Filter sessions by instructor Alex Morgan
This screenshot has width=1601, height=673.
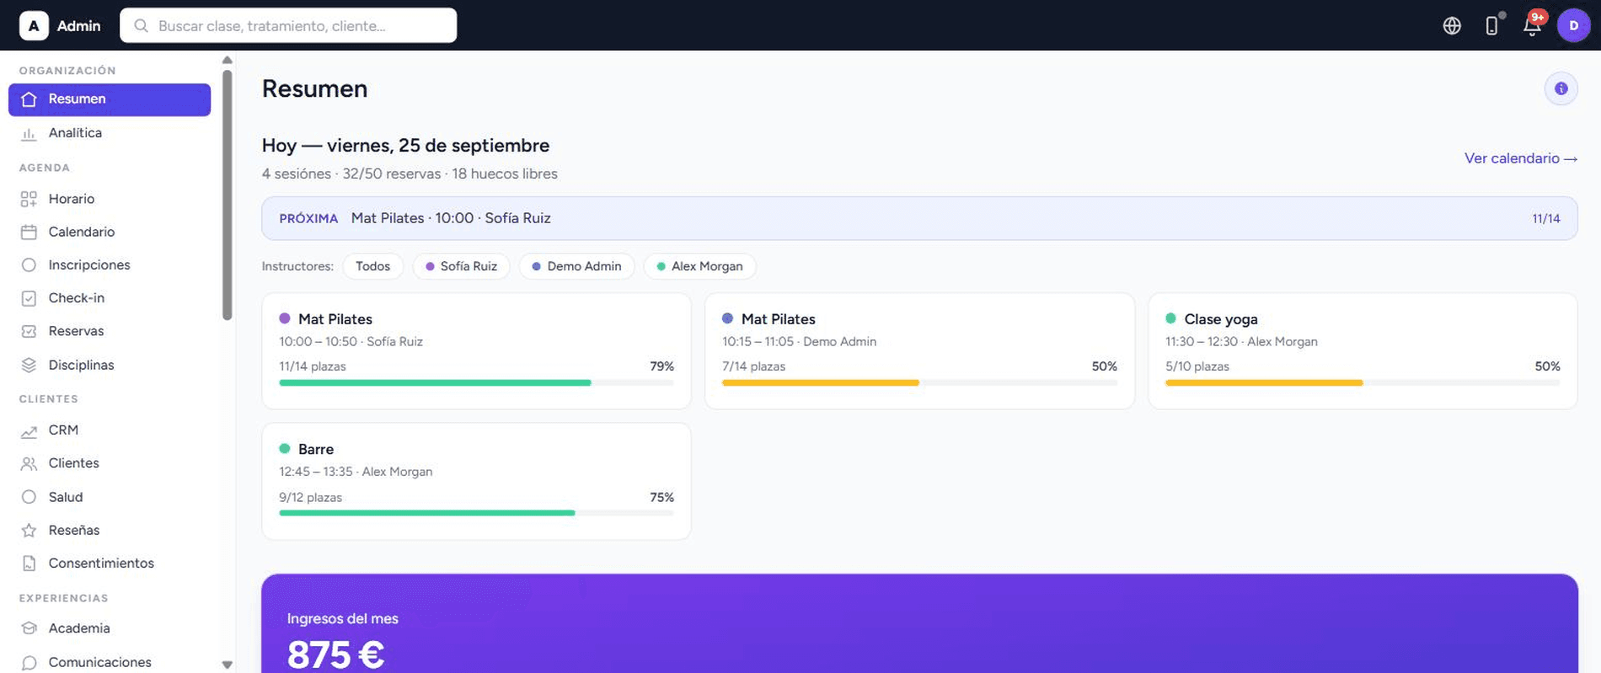(x=699, y=266)
